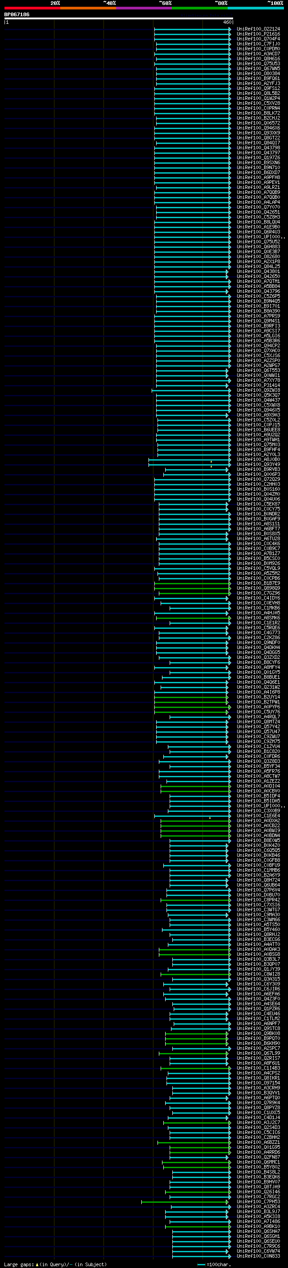Screen dimensions: 288x1268
Task: Select the UniRef100_A7B1Z7 label
Action: (x=258, y=554)
